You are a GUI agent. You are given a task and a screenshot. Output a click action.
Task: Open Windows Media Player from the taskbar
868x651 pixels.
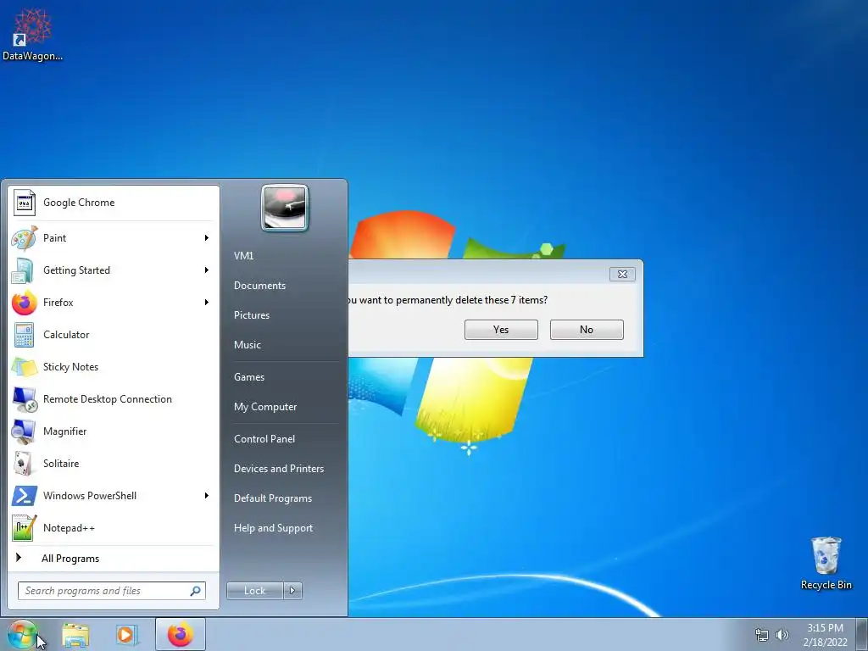[x=126, y=634]
